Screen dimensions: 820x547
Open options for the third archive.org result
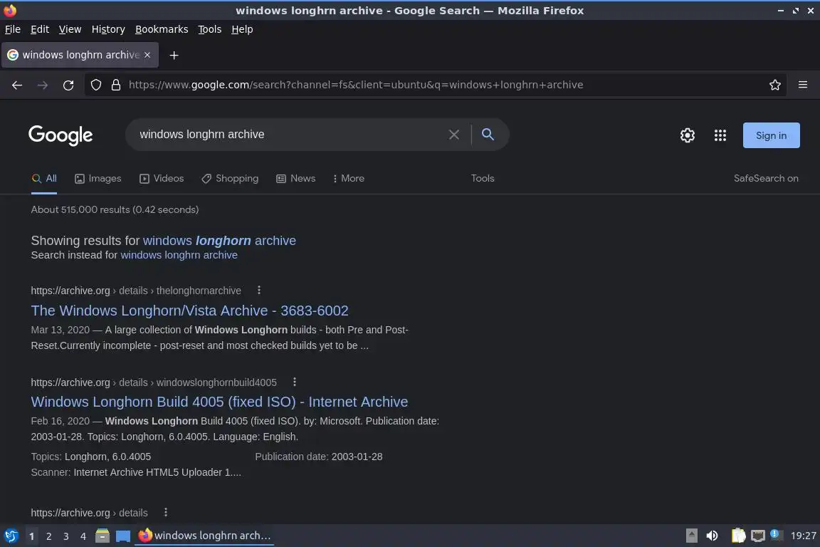pos(166,512)
